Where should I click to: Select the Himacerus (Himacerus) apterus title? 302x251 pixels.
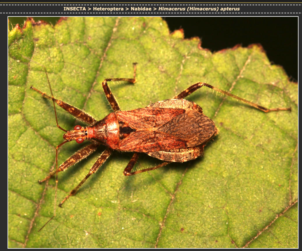click(199, 9)
